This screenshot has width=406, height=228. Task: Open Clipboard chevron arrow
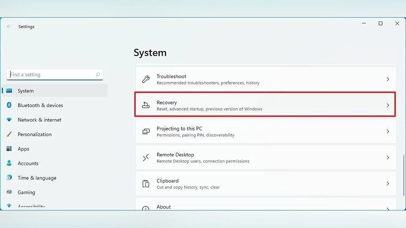[x=388, y=183]
